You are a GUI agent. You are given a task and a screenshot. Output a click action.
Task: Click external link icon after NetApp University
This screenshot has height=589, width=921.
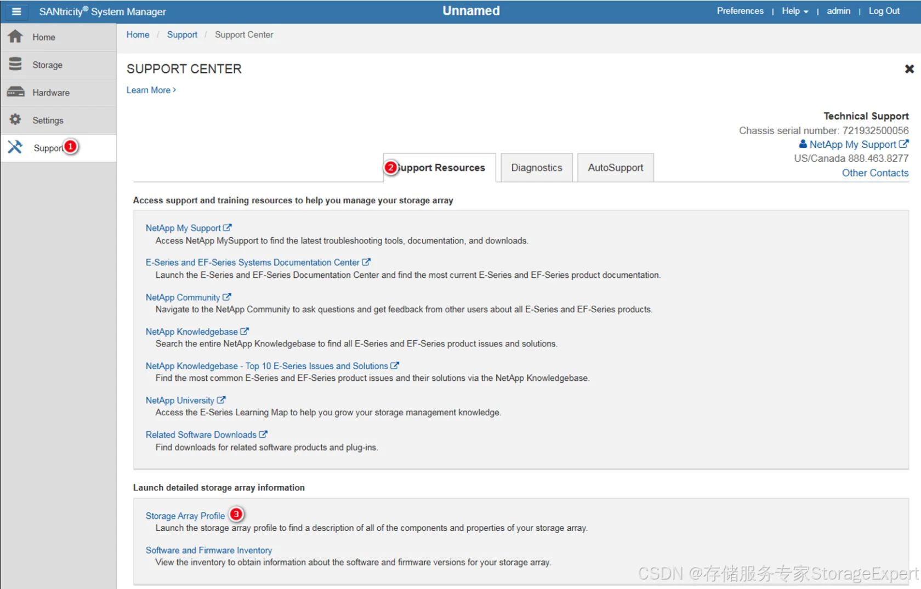[x=221, y=400]
